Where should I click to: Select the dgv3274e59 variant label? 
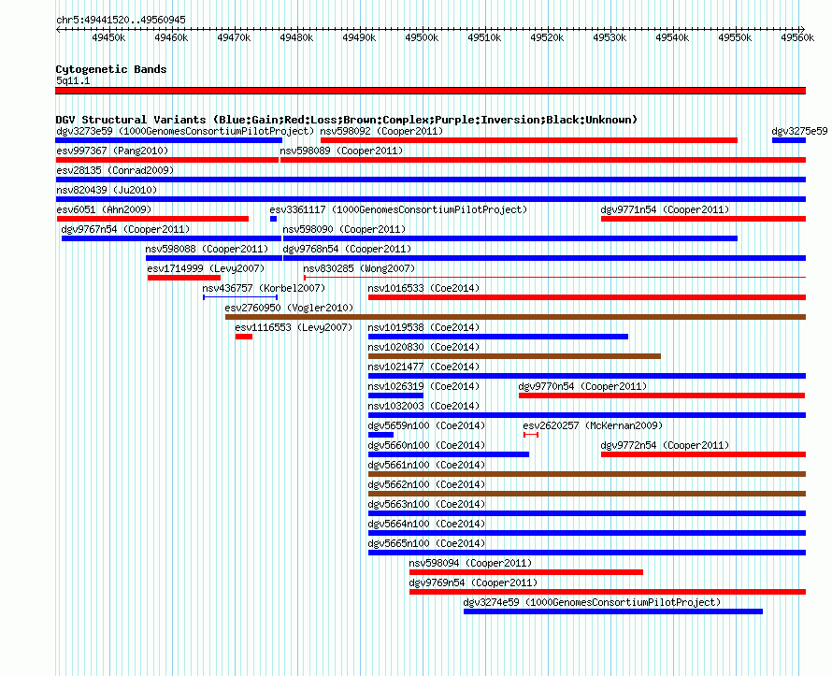(x=592, y=602)
